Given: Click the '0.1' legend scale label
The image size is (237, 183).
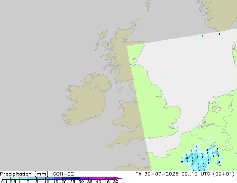Looking at the screenshot, I should pos(4,182).
